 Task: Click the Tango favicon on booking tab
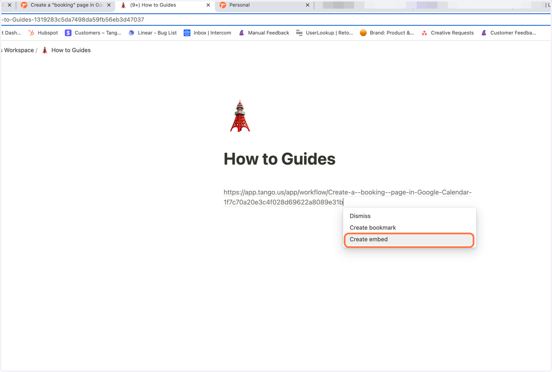pos(24,5)
